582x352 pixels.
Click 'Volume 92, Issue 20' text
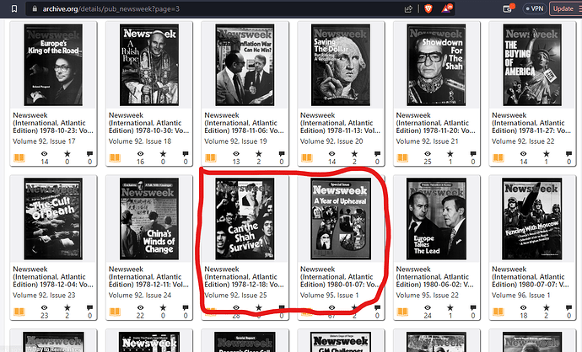[x=331, y=141]
